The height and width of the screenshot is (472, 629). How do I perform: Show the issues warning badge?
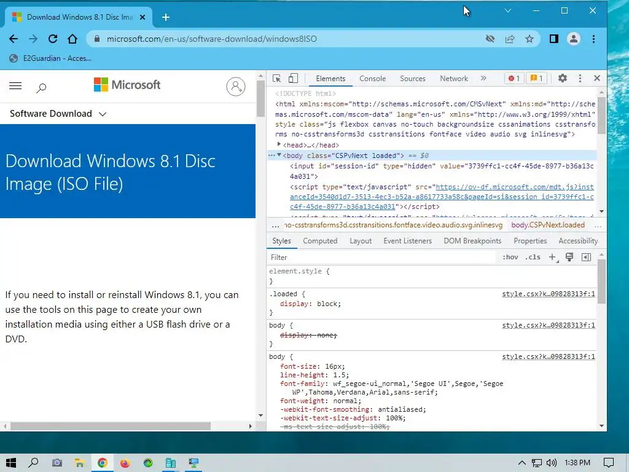click(536, 78)
